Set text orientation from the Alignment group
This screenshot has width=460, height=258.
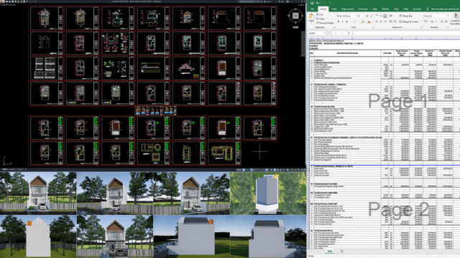coord(391,16)
